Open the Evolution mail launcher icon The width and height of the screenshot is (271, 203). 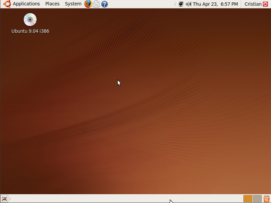(96, 4)
